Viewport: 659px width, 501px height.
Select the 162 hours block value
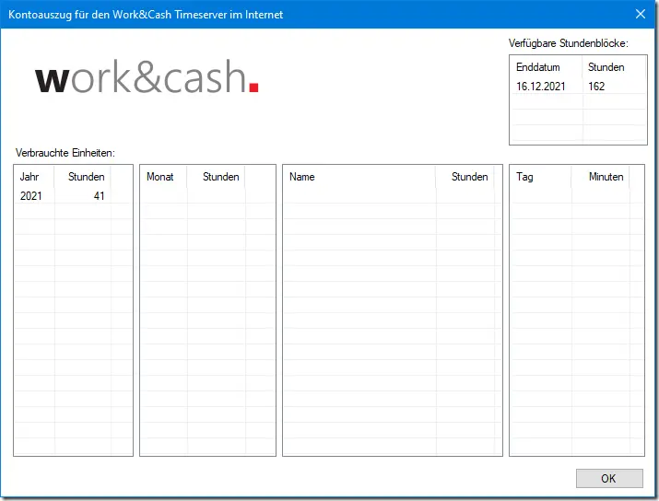596,86
